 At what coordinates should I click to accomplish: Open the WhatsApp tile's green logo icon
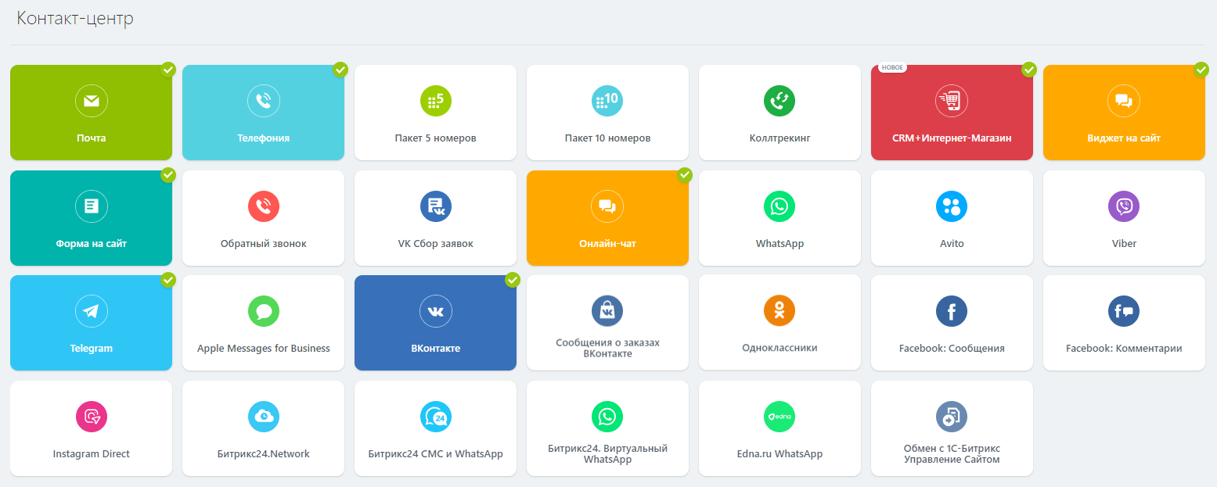pos(780,206)
